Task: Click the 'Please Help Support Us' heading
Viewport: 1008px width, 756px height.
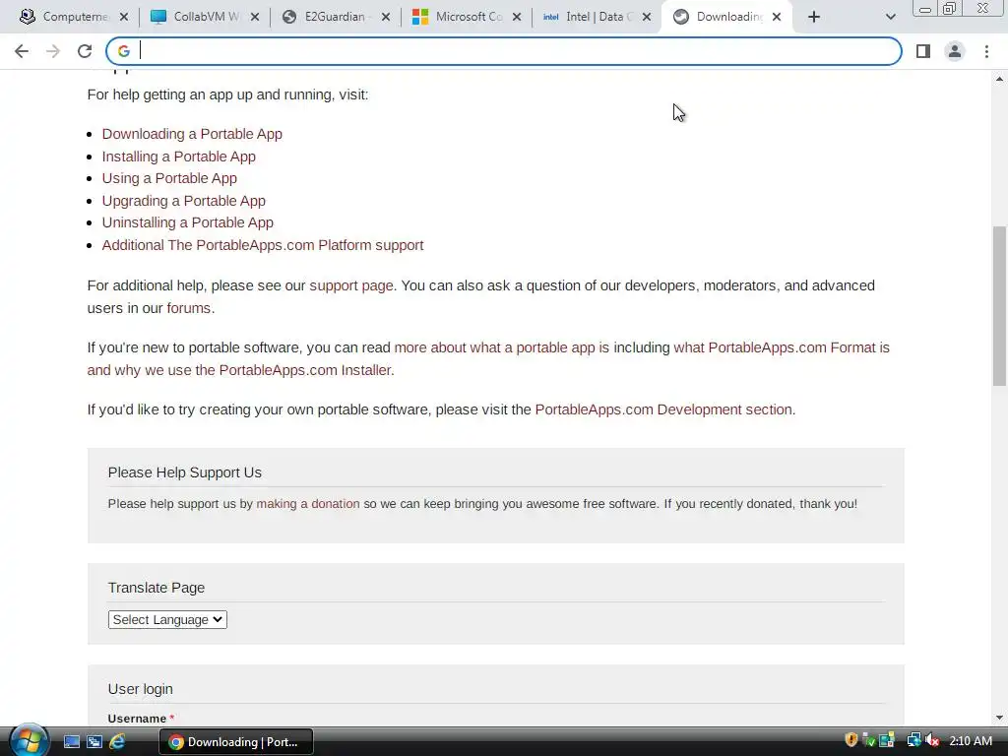Action: coord(184,472)
